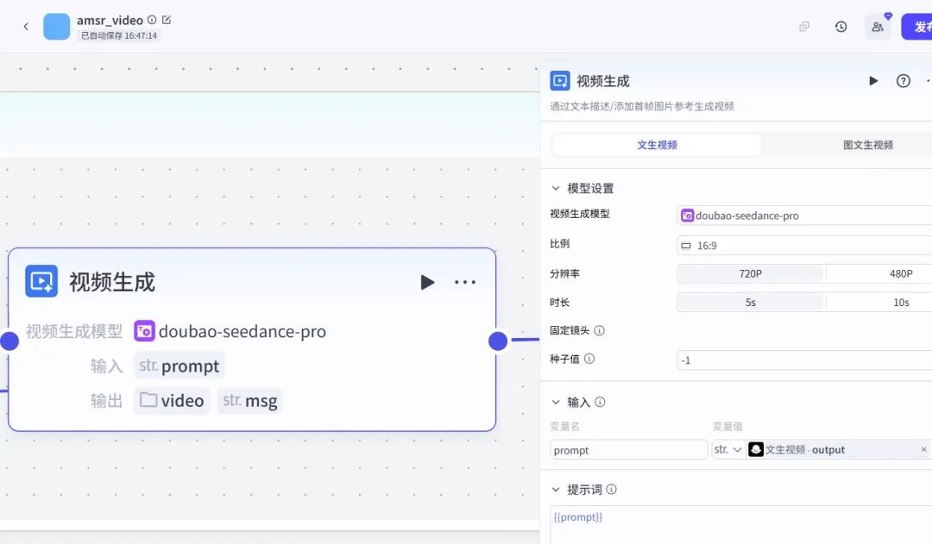Click the node's msg output tag
The image size is (932, 544).
[x=249, y=400]
